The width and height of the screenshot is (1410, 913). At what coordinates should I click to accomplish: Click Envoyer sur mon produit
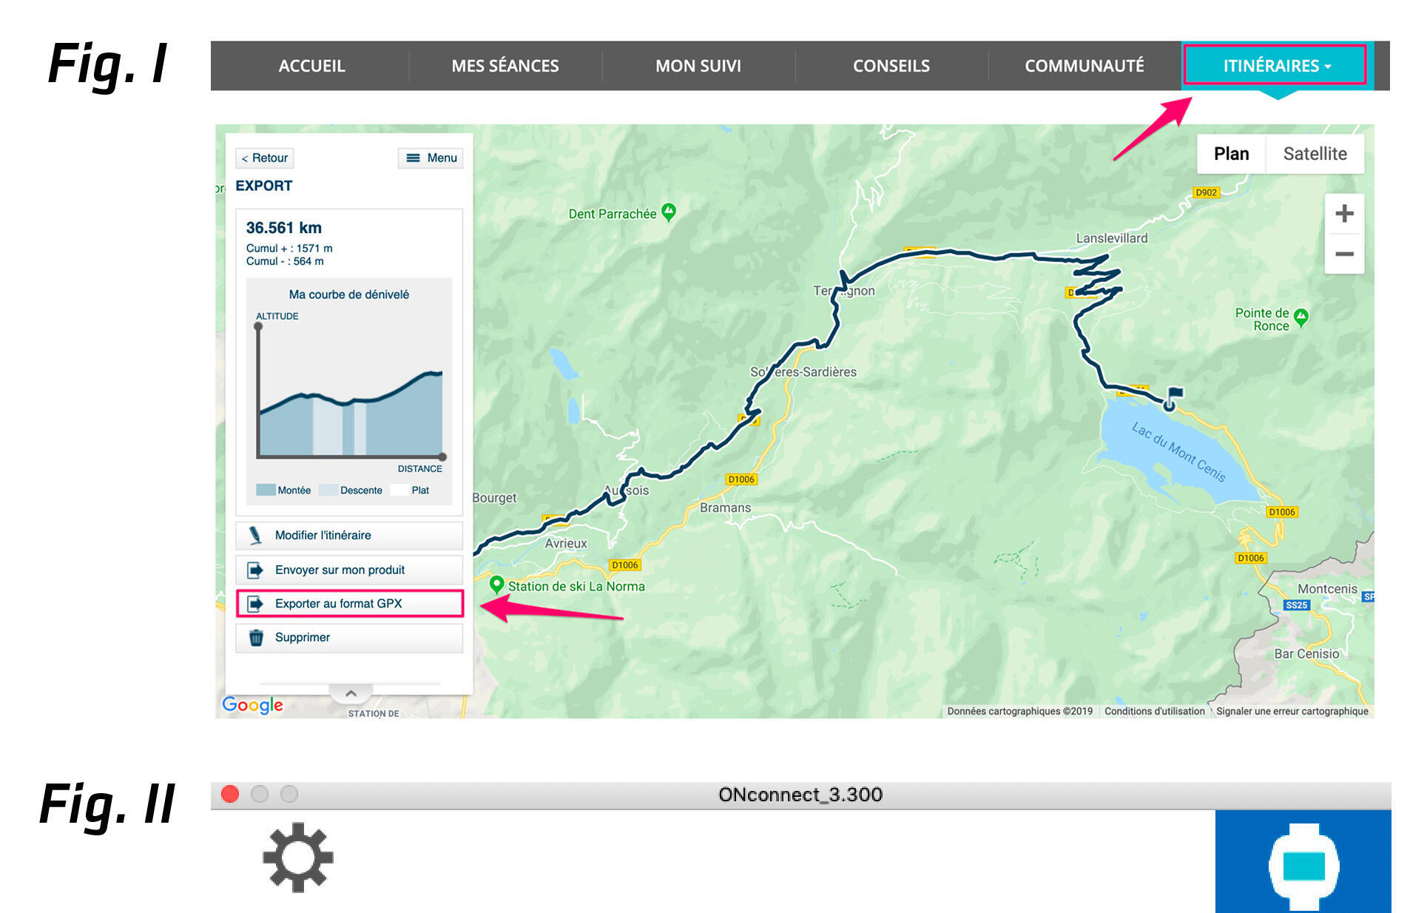[349, 570]
